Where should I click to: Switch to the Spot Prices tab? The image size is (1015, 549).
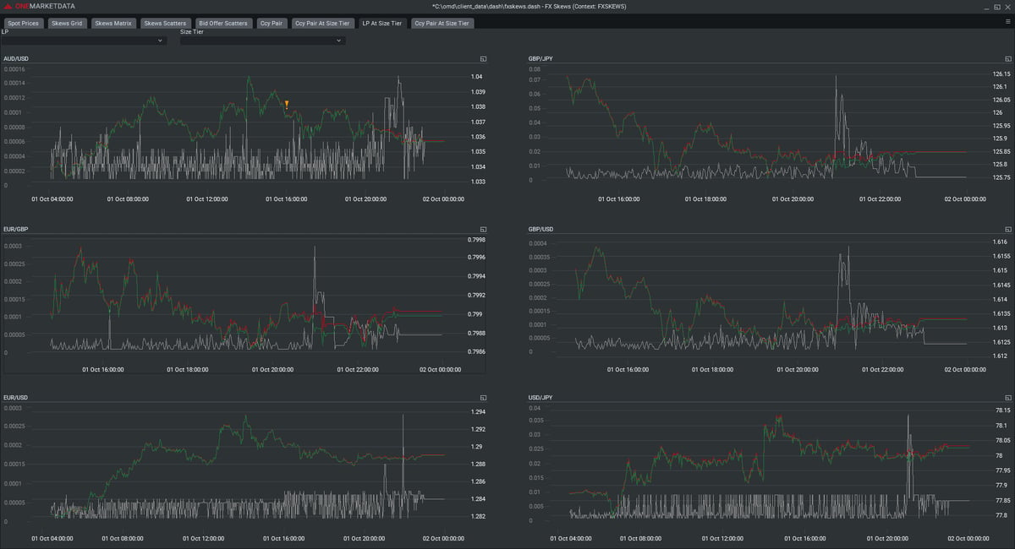(x=24, y=24)
